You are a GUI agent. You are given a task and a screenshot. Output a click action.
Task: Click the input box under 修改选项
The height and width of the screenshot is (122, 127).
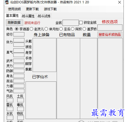(110, 28)
